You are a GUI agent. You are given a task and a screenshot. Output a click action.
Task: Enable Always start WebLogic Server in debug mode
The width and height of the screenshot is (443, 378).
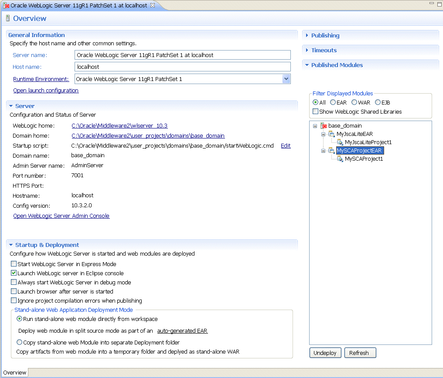point(14,282)
